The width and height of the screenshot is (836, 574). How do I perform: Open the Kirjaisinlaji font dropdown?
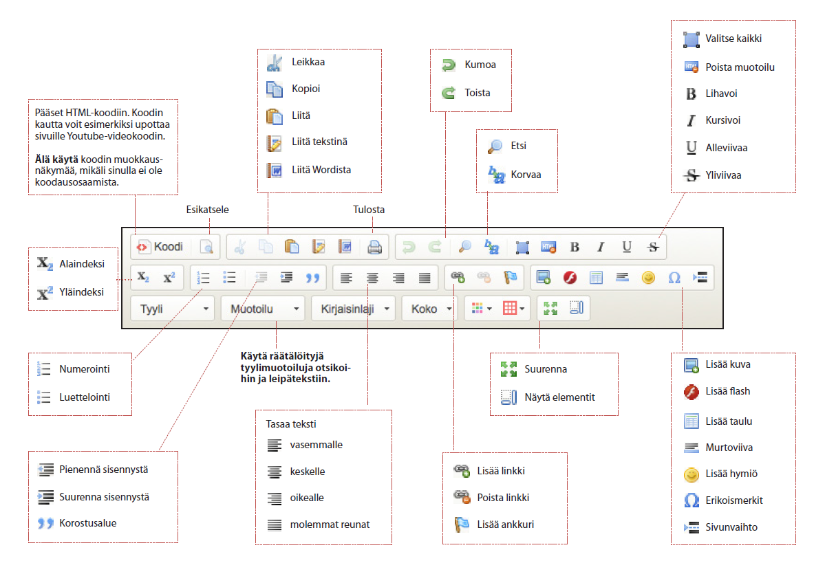tap(354, 309)
